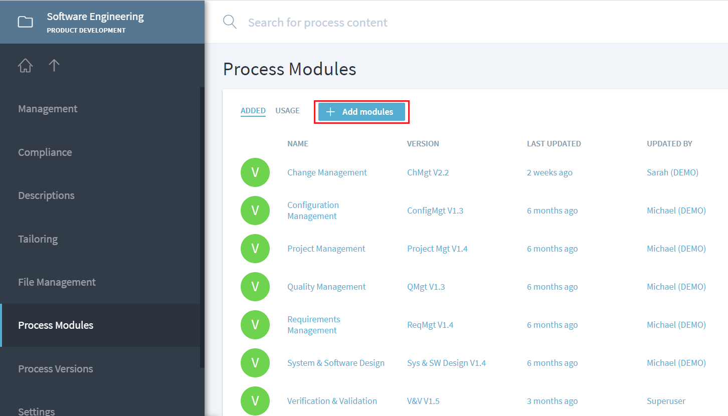Click green V icon for Quality Management
This screenshot has height=416, width=728.
click(x=255, y=287)
